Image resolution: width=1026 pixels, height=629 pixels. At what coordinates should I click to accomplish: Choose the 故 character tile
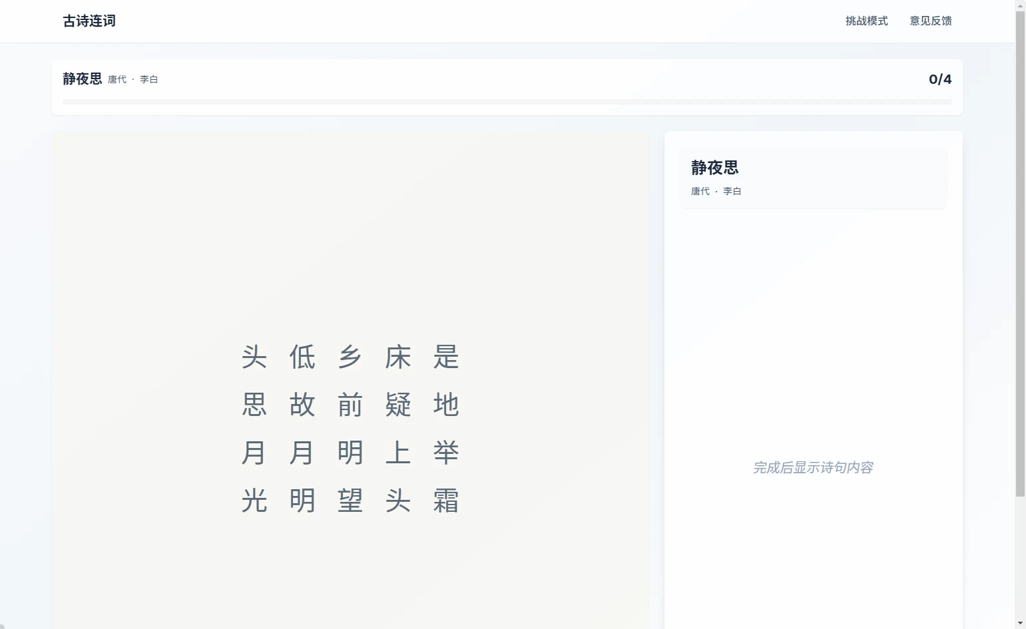coord(302,405)
